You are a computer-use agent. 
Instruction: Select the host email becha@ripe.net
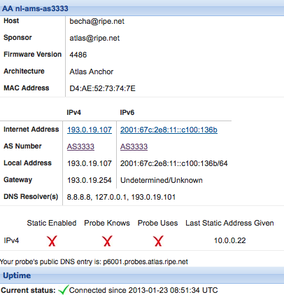[97, 21]
